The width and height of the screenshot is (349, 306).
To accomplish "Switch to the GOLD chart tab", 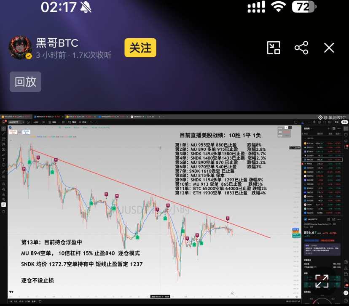I will click(80, 117).
